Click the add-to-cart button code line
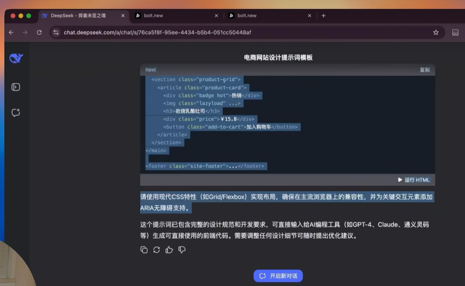 click(230, 127)
